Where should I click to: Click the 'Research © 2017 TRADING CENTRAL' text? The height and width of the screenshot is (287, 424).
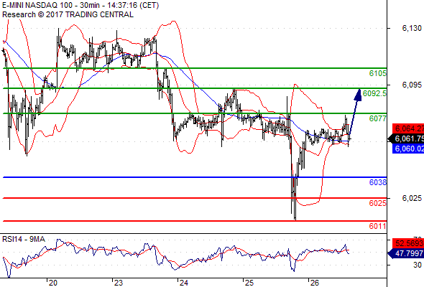click(x=68, y=14)
